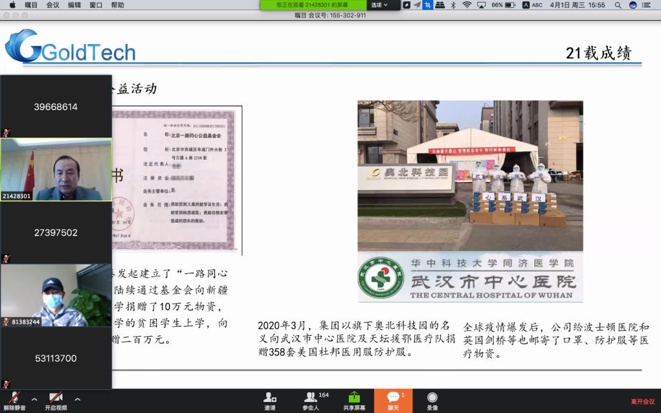Click the 武汉市中心医院 hospital logo banner

pyautogui.click(x=470, y=277)
